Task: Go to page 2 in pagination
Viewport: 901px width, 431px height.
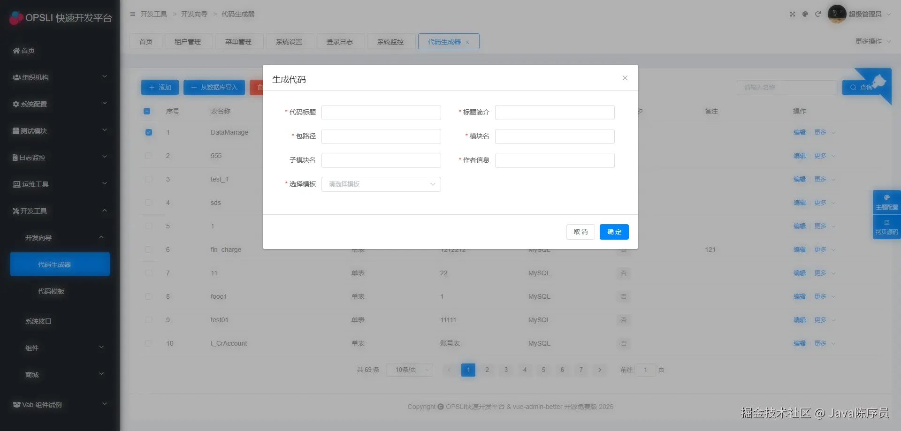Action: point(487,370)
